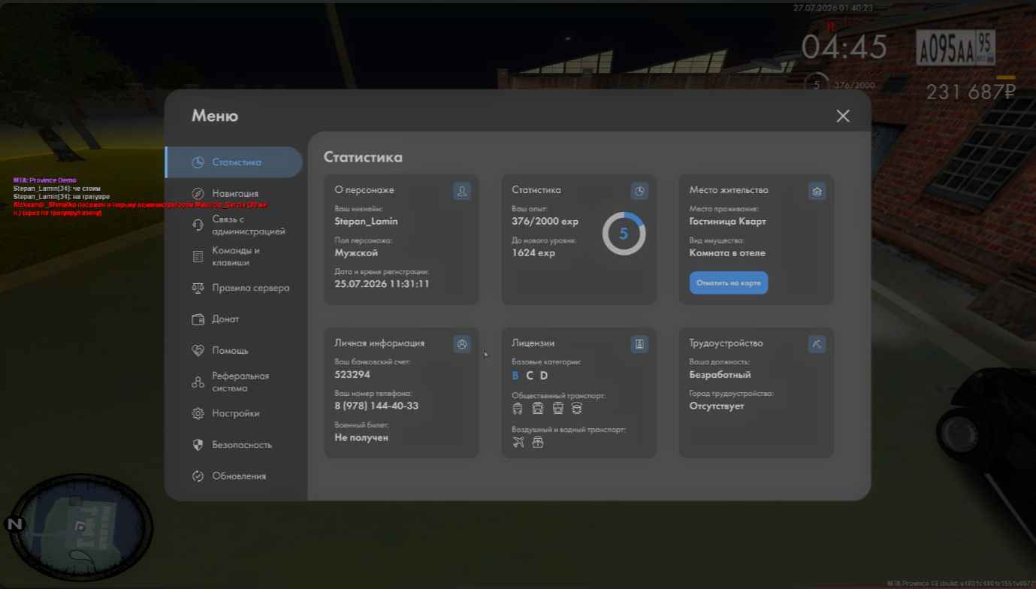This screenshot has width=1036, height=589.
Task: Click the chart icon on the Статистика card
Action: click(x=639, y=191)
